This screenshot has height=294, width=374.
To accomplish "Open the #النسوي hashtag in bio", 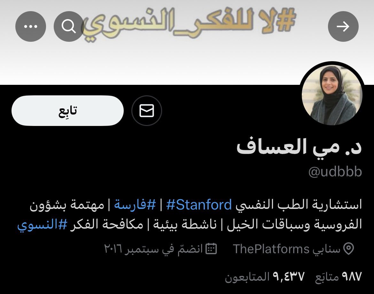I will (x=42, y=224).
